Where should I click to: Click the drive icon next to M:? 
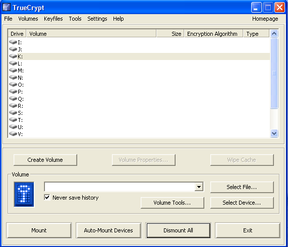13,70
